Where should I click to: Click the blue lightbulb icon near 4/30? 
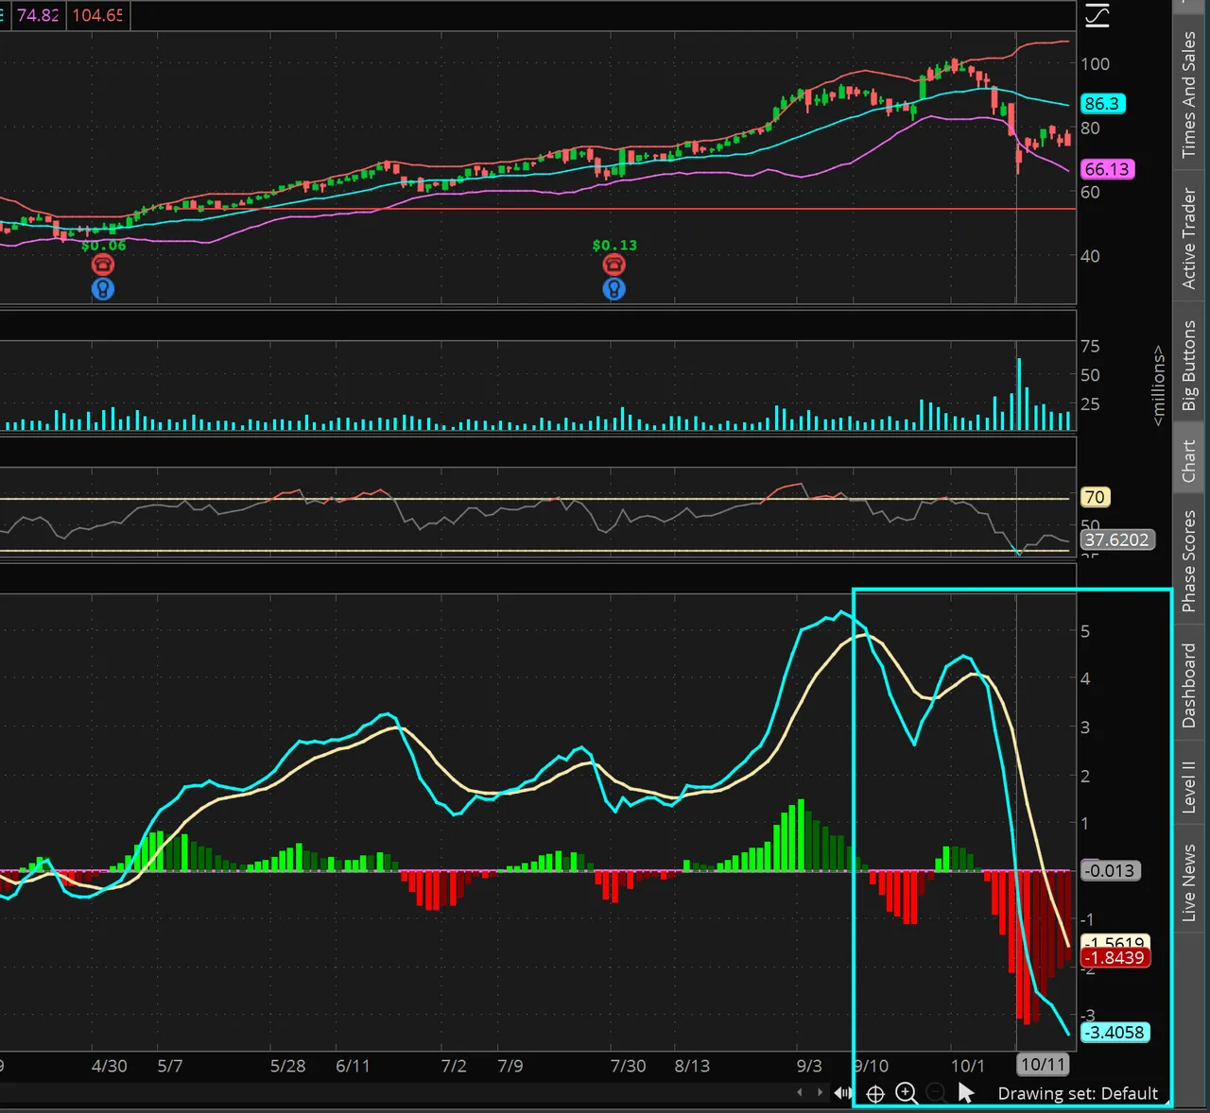(103, 289)
